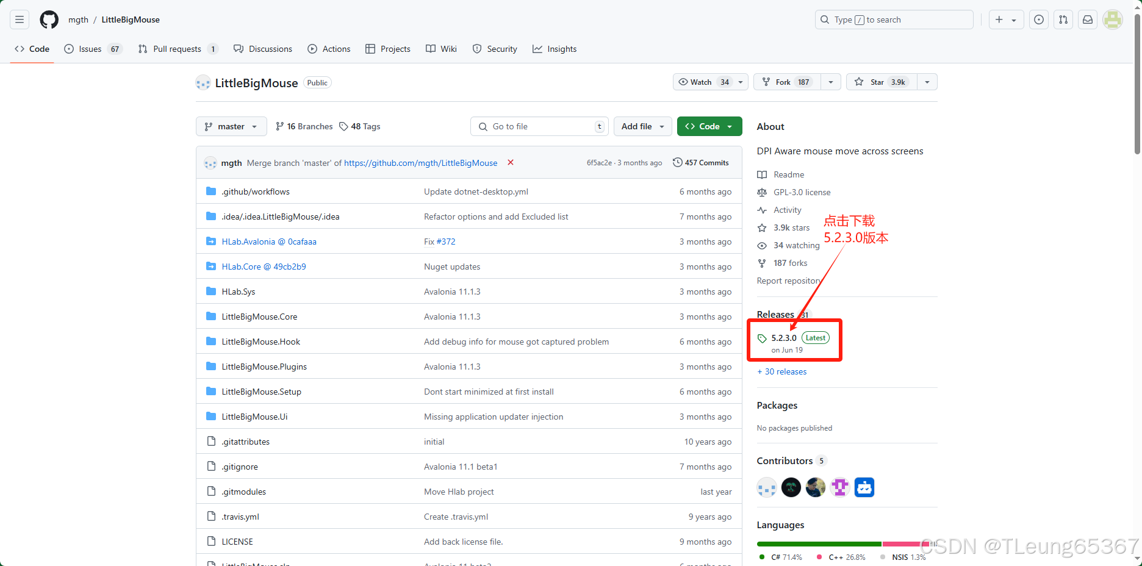
Task: Open the github.com/mgth/LittleBigMouse commit link
Action: click(420, 163)
